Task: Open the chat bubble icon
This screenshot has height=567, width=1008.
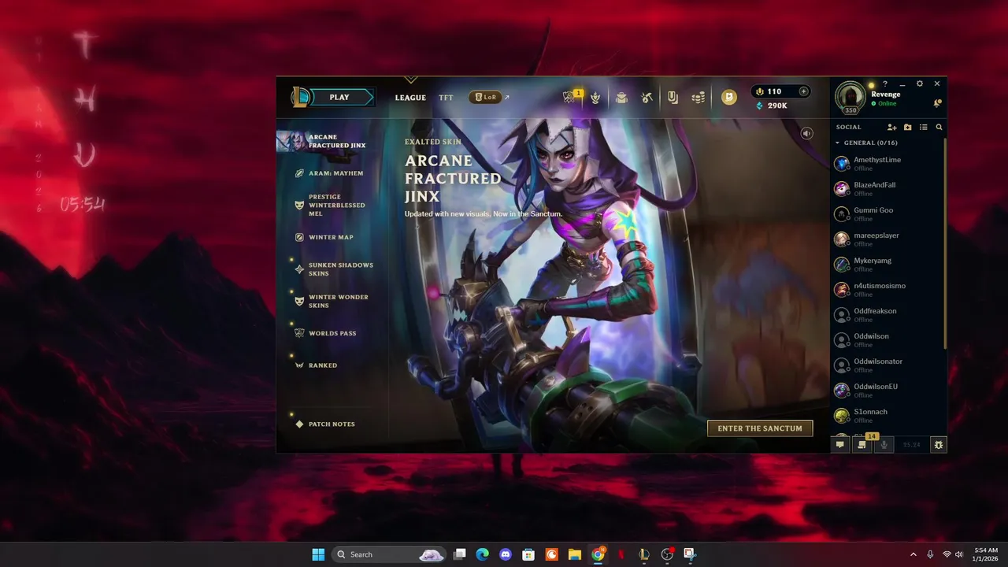Action: click(x=840, y=445)
